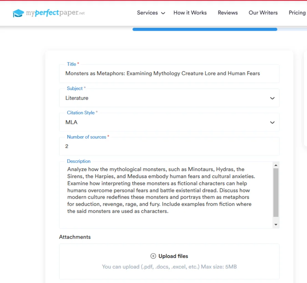Expand the Subject dropdown showing Literature
The image size is (307, 283).
[169, 98]
